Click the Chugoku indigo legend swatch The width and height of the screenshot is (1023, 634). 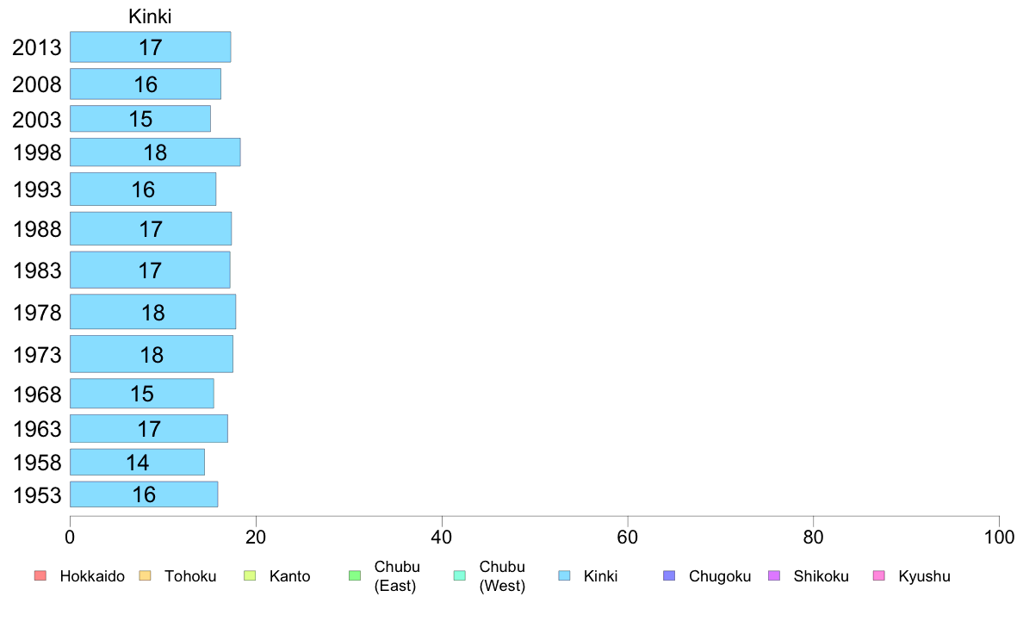(669, 576)
